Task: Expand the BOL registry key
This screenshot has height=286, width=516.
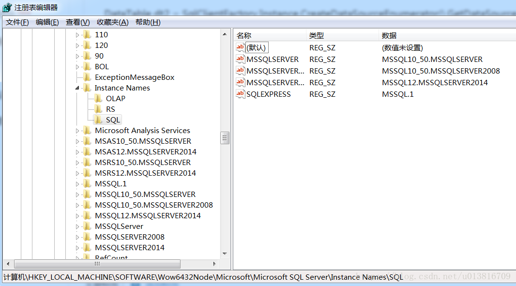Action: point(77,67)
